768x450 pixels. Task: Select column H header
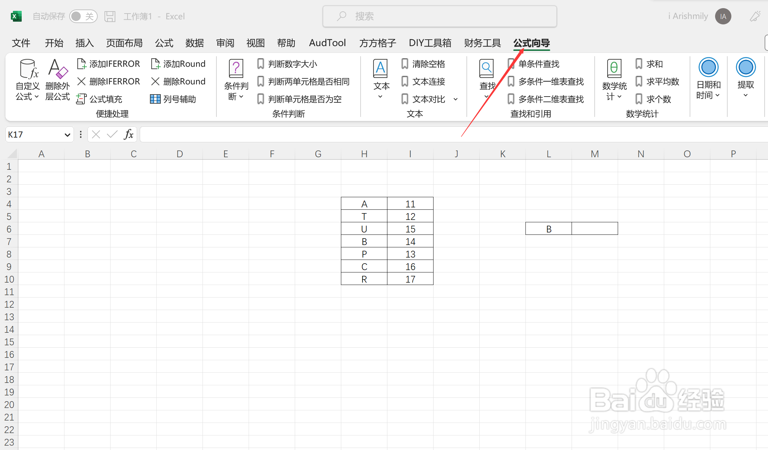364,154
